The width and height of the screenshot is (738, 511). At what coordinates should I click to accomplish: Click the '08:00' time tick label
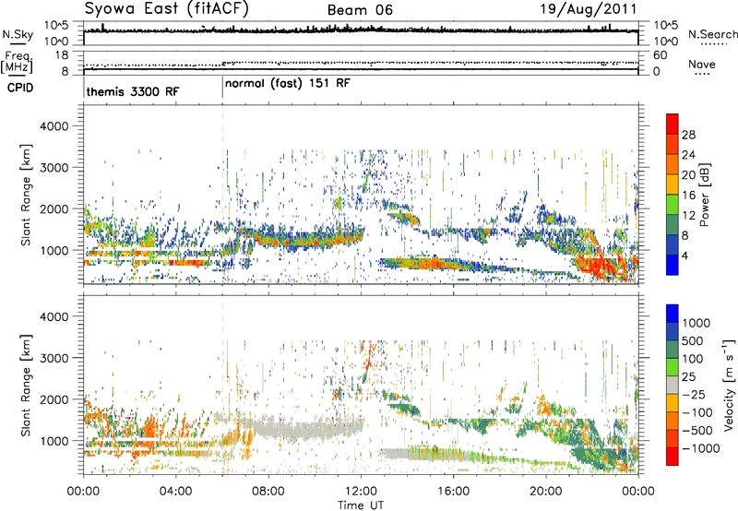point(268,492)
